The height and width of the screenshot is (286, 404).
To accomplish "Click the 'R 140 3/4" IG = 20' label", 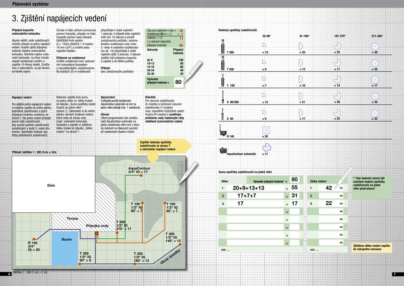I will click(34, 246).
